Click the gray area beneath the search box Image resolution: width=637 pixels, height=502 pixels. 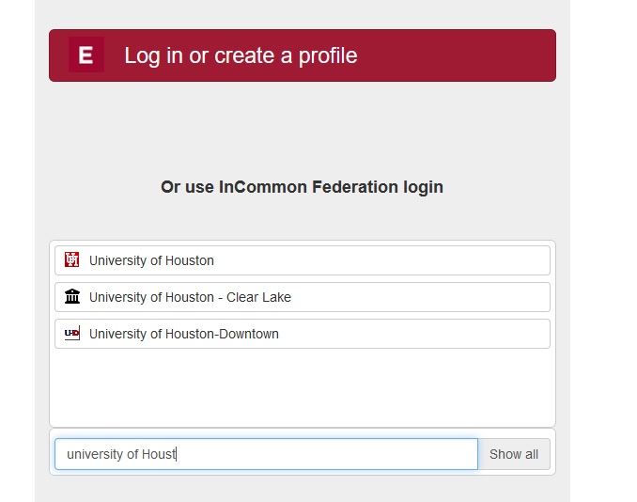click(302, 489)
